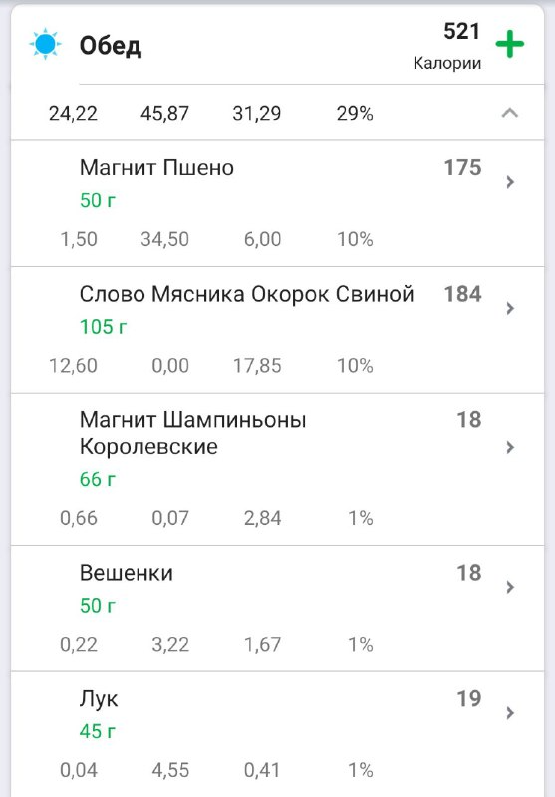Tap the 184 calorie value for pork
The height and width of the screenshot is (797, 555).
(x=462, y=294)
